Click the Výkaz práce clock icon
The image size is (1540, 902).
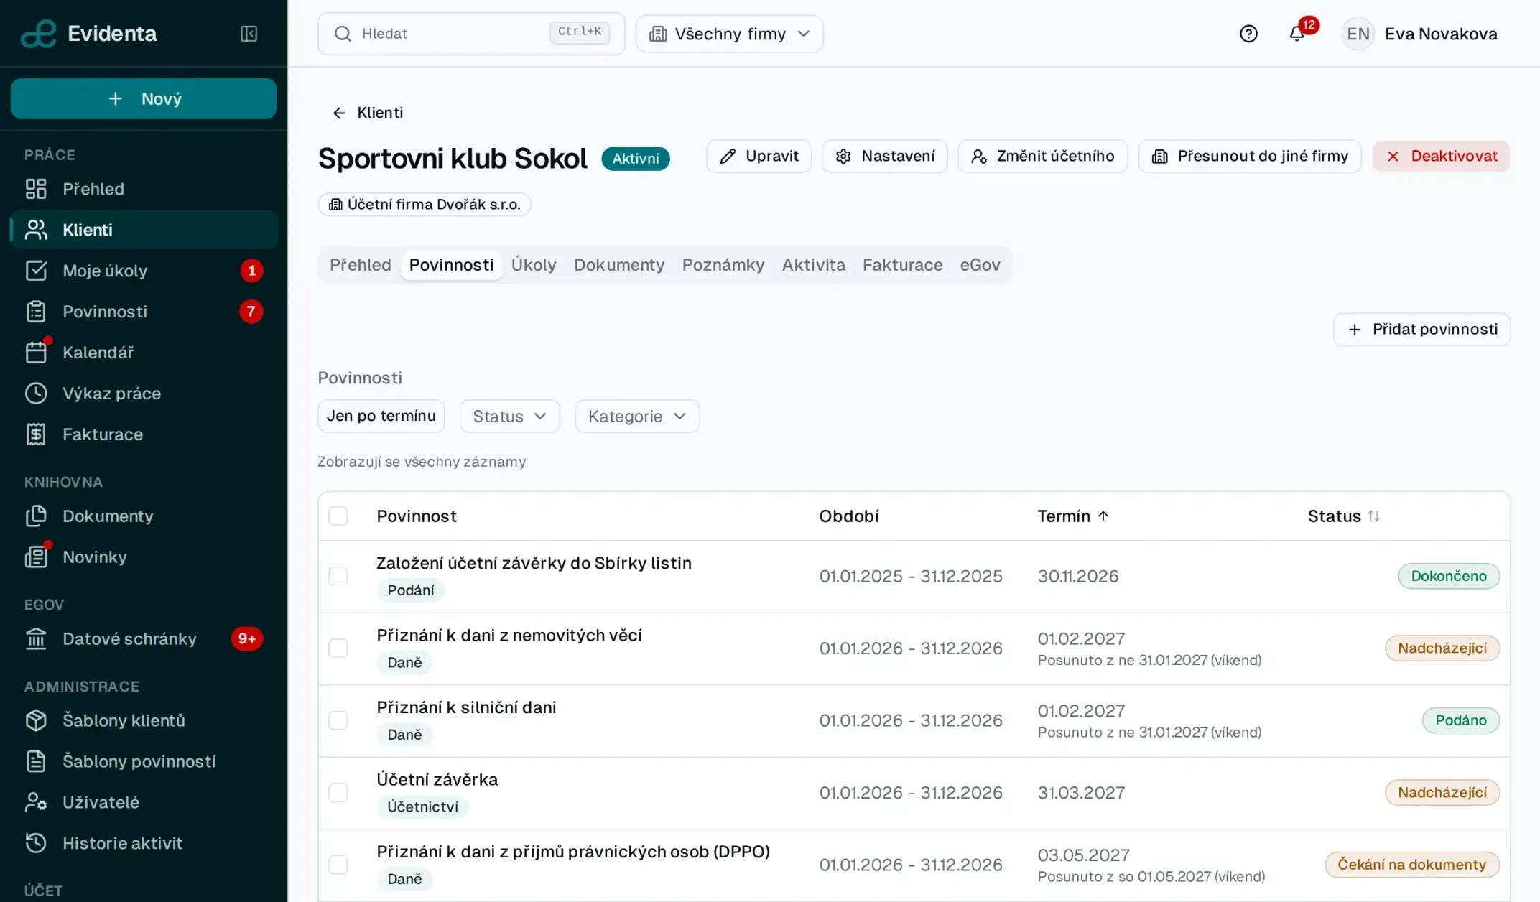pos(36,394)
